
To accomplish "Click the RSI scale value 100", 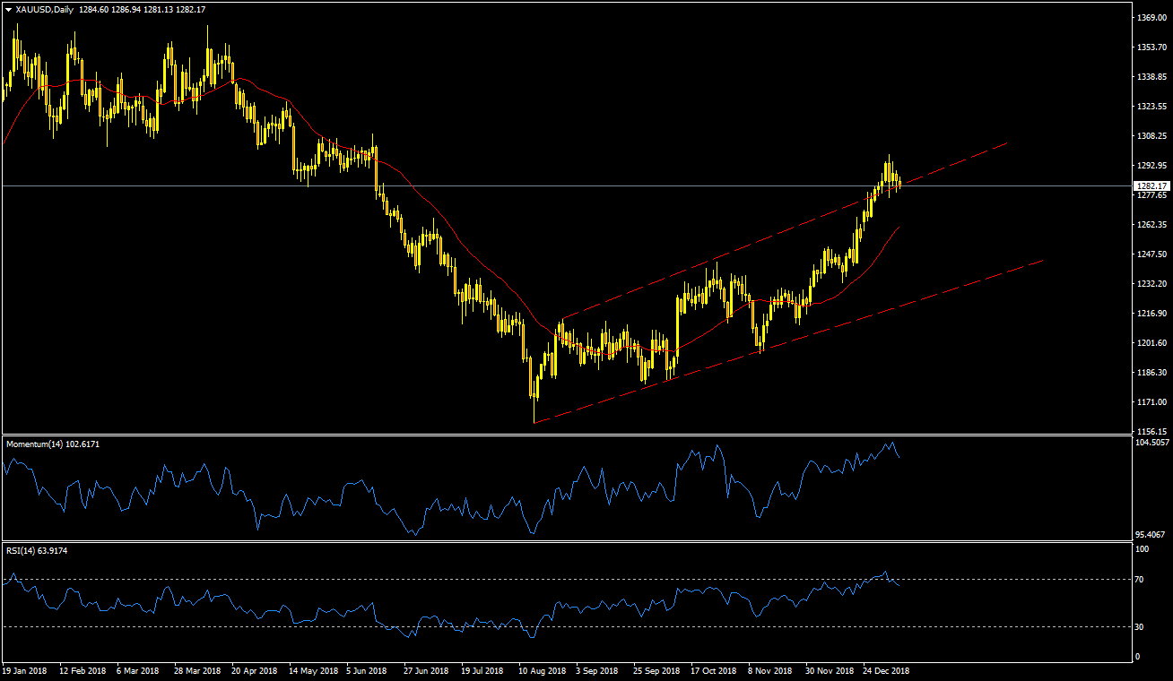I will 1142,550.
